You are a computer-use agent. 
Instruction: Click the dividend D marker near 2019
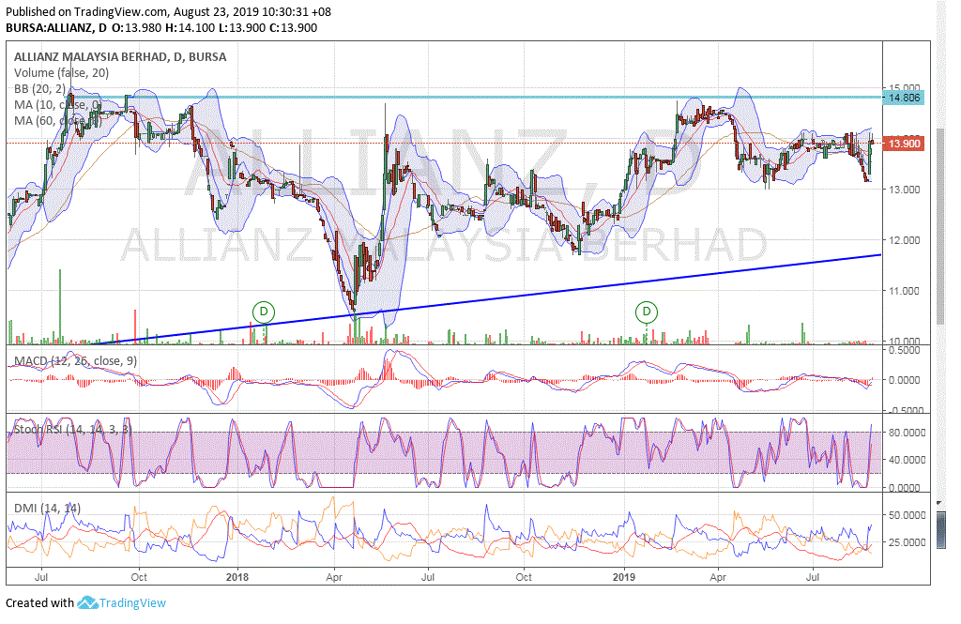coord(646,312)
